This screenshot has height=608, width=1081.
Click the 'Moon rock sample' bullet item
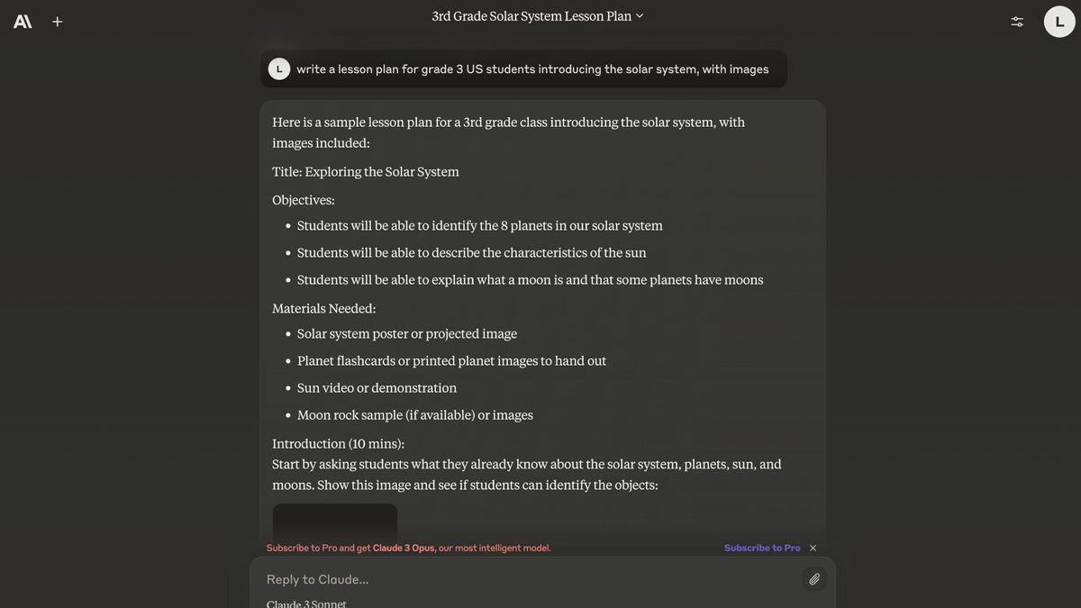[x=415, y=415]
